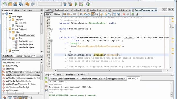Click the New Project toolbar icon
Viewport: 177px width, 99px height.
[10, 4]
